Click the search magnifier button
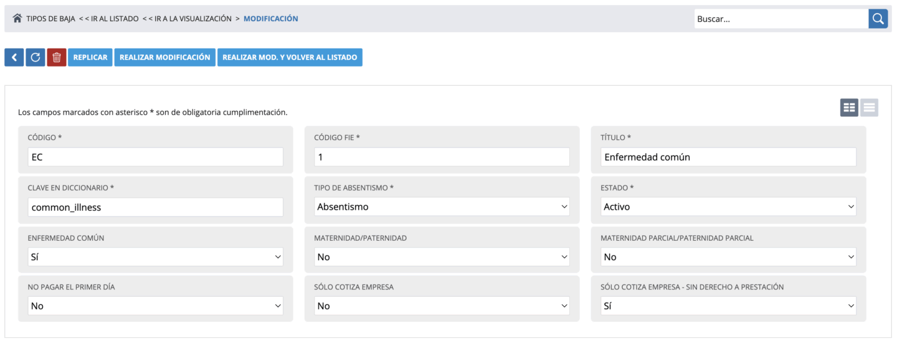 [x=878, y=19]
